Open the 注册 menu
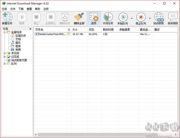 (x=46, y=9)
